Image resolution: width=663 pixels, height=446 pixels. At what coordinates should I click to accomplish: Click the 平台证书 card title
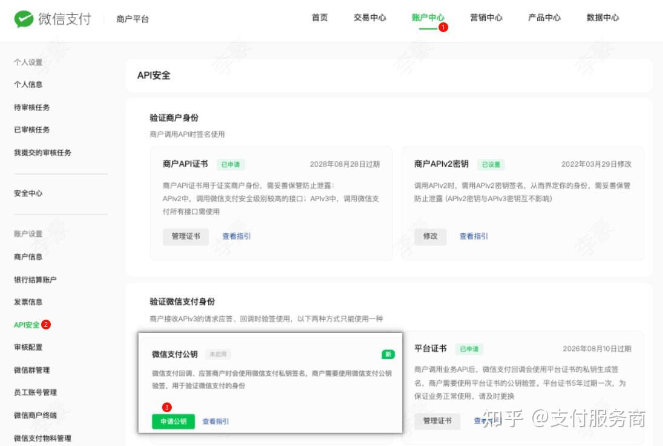click(431, 349)
